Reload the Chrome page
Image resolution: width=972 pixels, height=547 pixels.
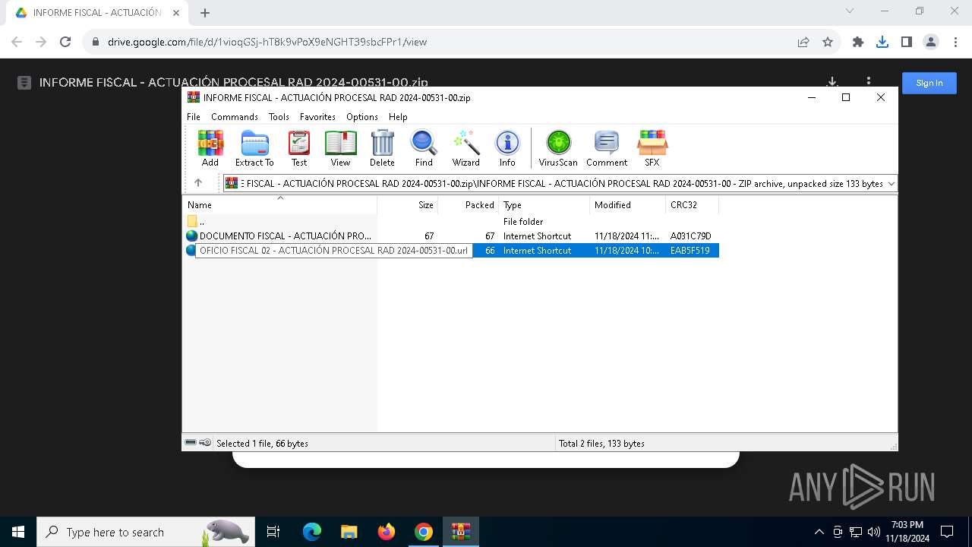click(65, 42)
